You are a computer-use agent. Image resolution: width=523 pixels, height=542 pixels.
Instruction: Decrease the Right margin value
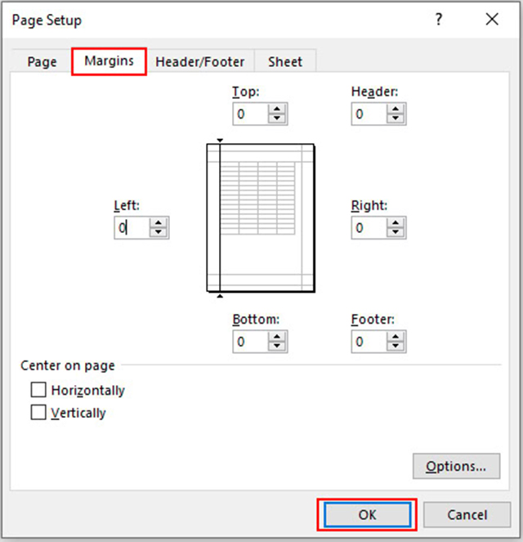pos(396,232)
